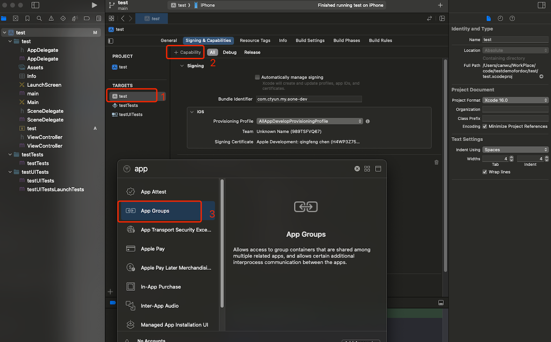Select the Apple Pay capability

(168, 249)
